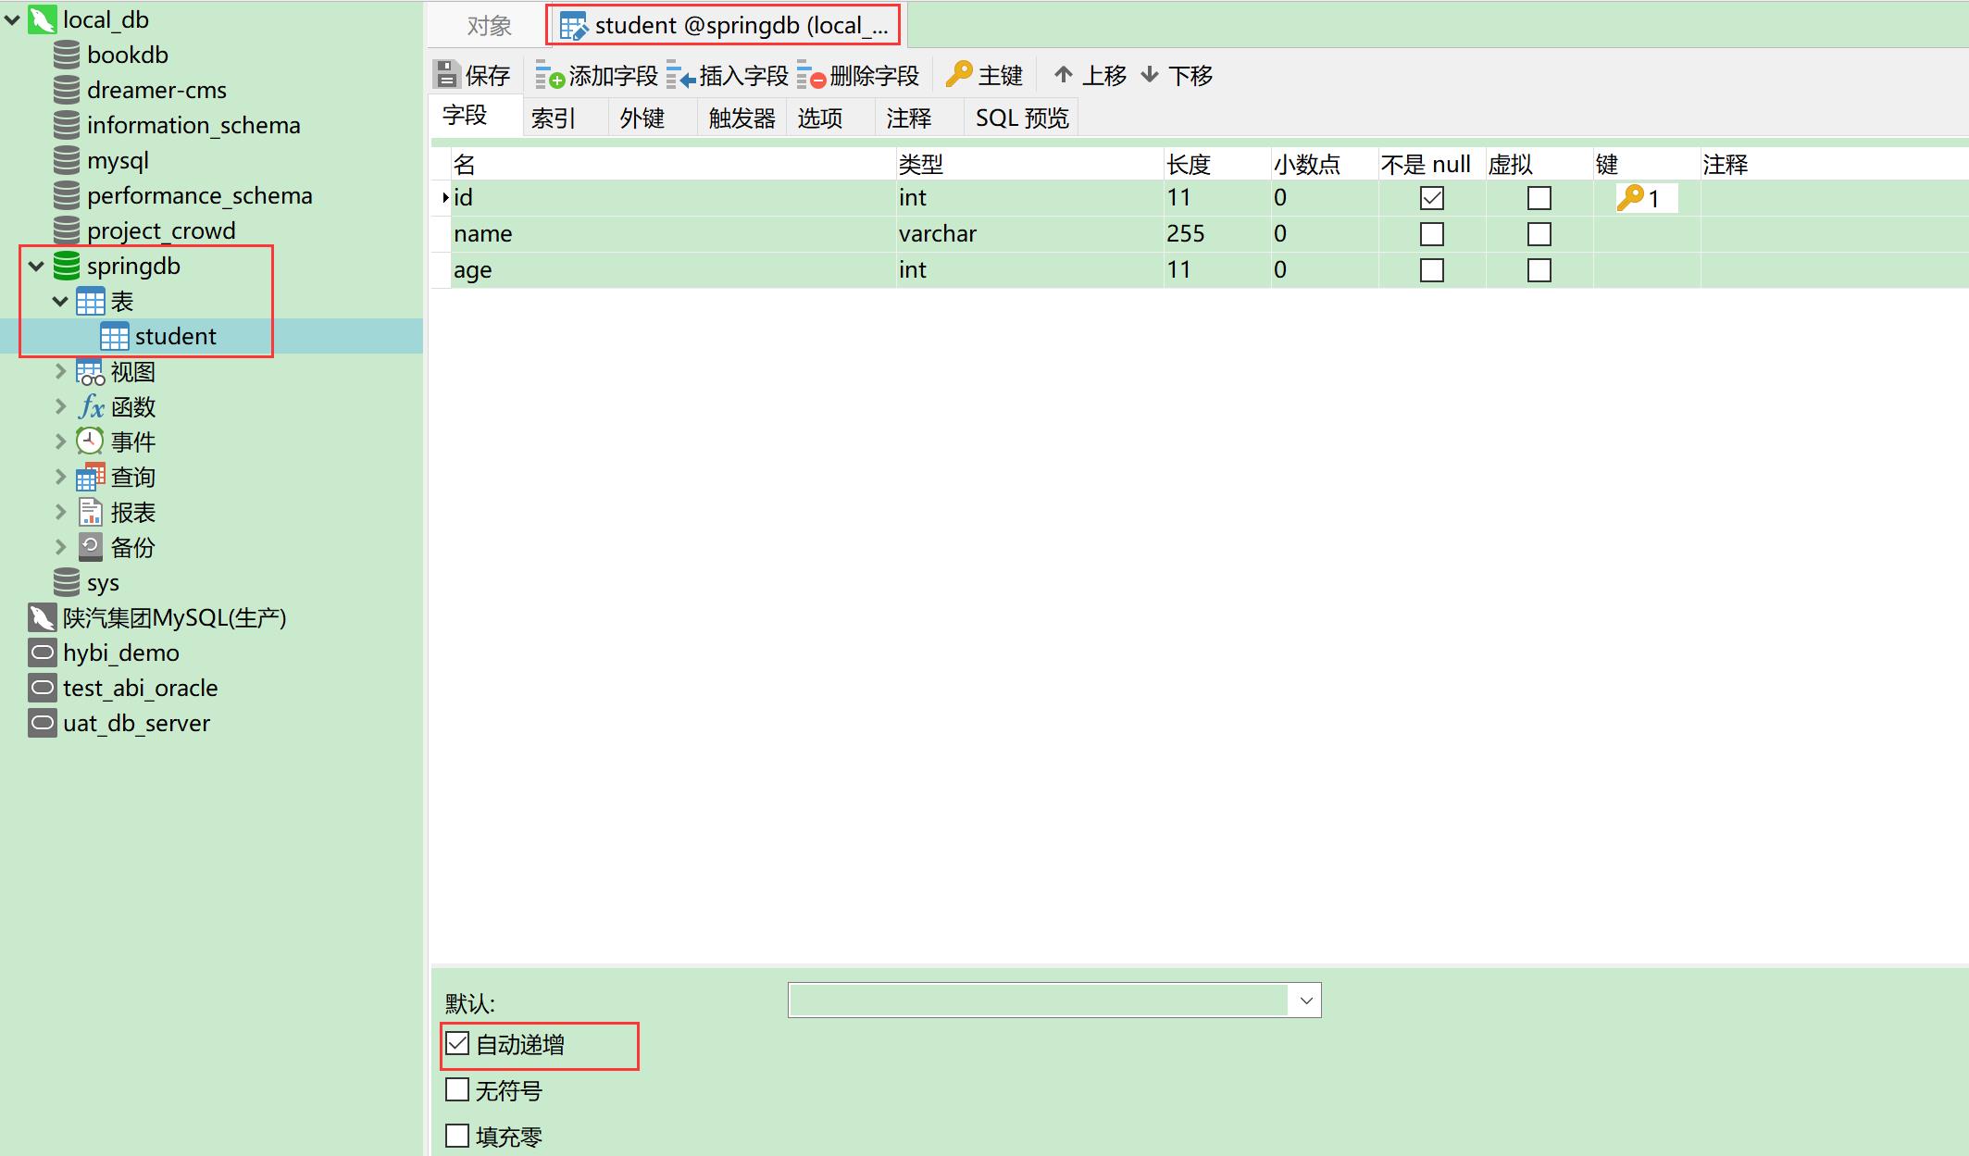This screenshot has height=1156, width=1969.
Task: Click the green springdb database icon
Action: tap(67, 266)
